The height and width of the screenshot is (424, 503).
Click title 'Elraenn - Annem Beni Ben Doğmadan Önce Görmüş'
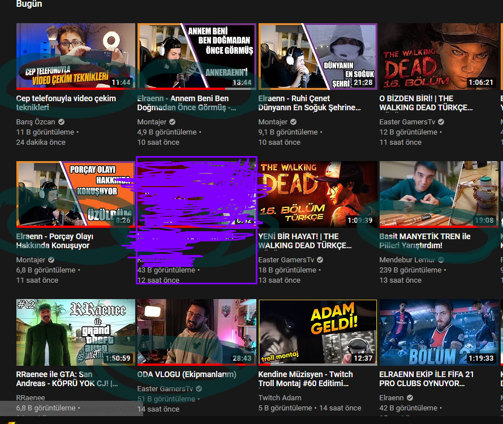tap(187, 103)
